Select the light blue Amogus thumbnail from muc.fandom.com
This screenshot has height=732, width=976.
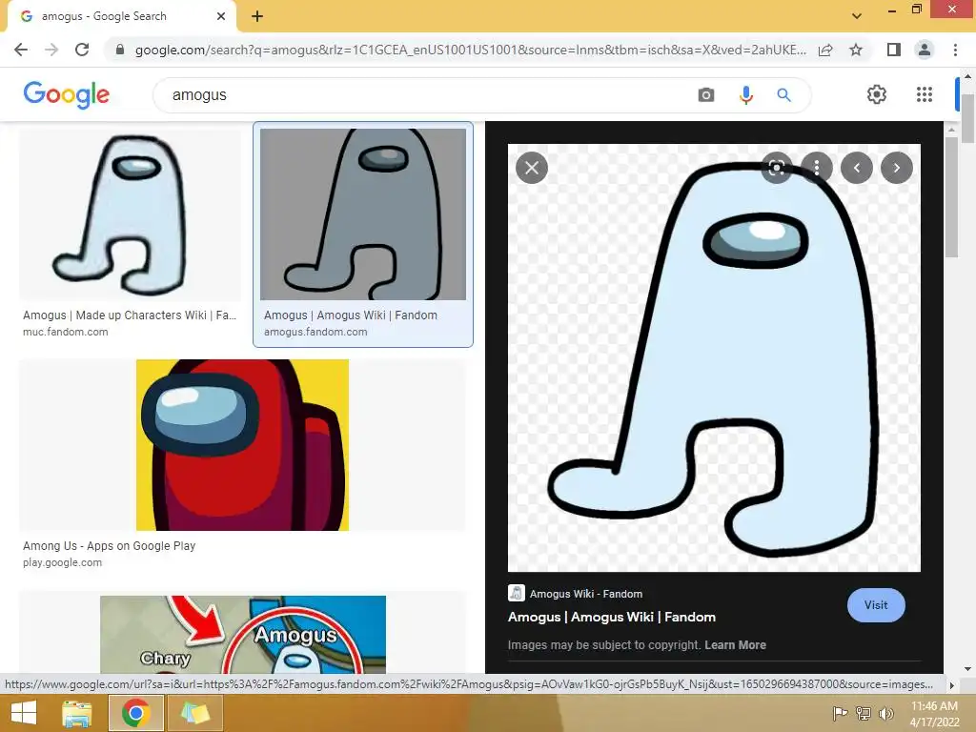[129, 214]
